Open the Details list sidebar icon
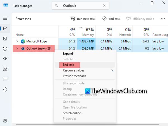This screenshot has width=168, height=126. pyautogui.click(x=5, y=79)
